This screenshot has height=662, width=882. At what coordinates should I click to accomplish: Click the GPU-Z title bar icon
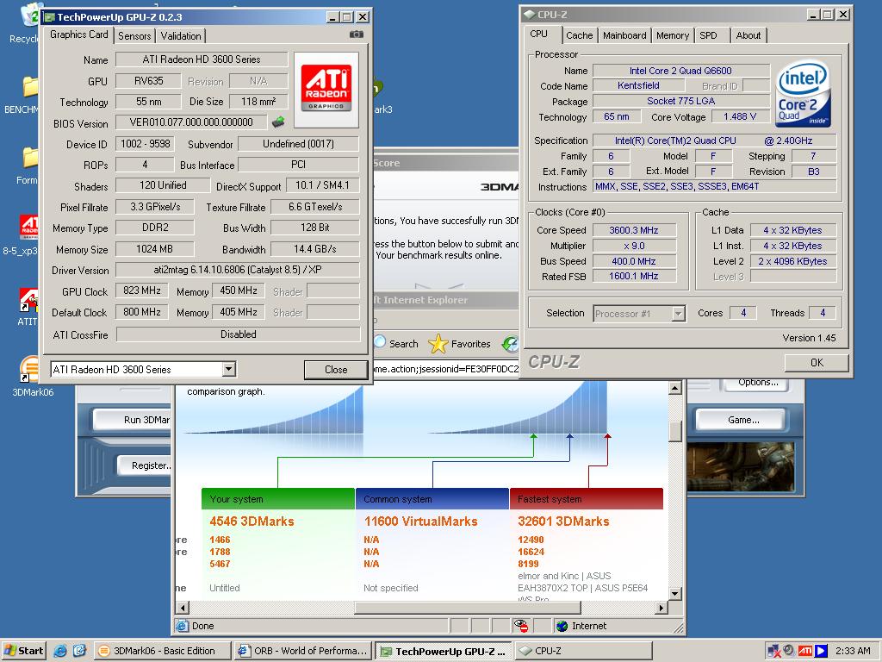click(49, 17)
